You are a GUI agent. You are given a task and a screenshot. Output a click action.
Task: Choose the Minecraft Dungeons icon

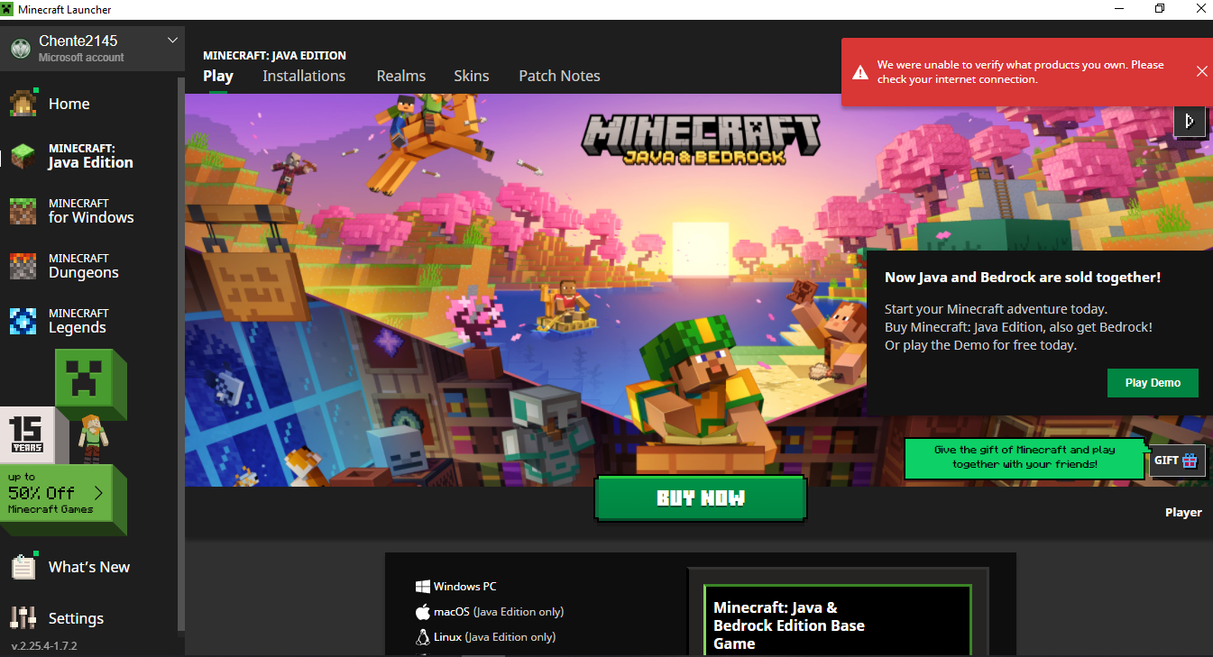pyautogui.click(x=23, y=266)
